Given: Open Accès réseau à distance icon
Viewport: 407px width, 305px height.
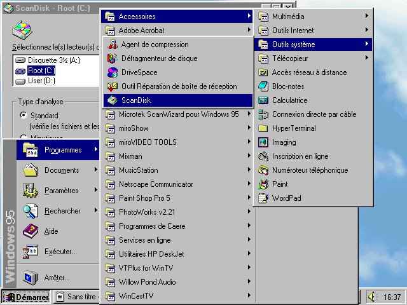Looking at the screenshot, I should pos(263,72).
